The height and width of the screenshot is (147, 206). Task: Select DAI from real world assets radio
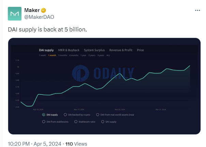(98, 115)
